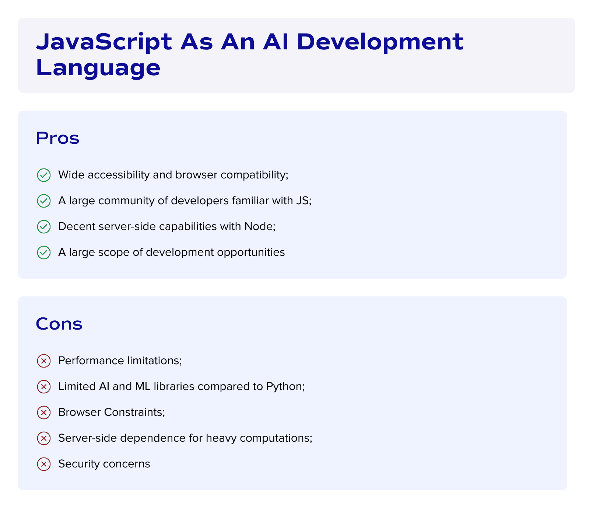Click the X icon beside Browser Constraints
This screenshot has width=593, height=508.
[x=44, y=413]
